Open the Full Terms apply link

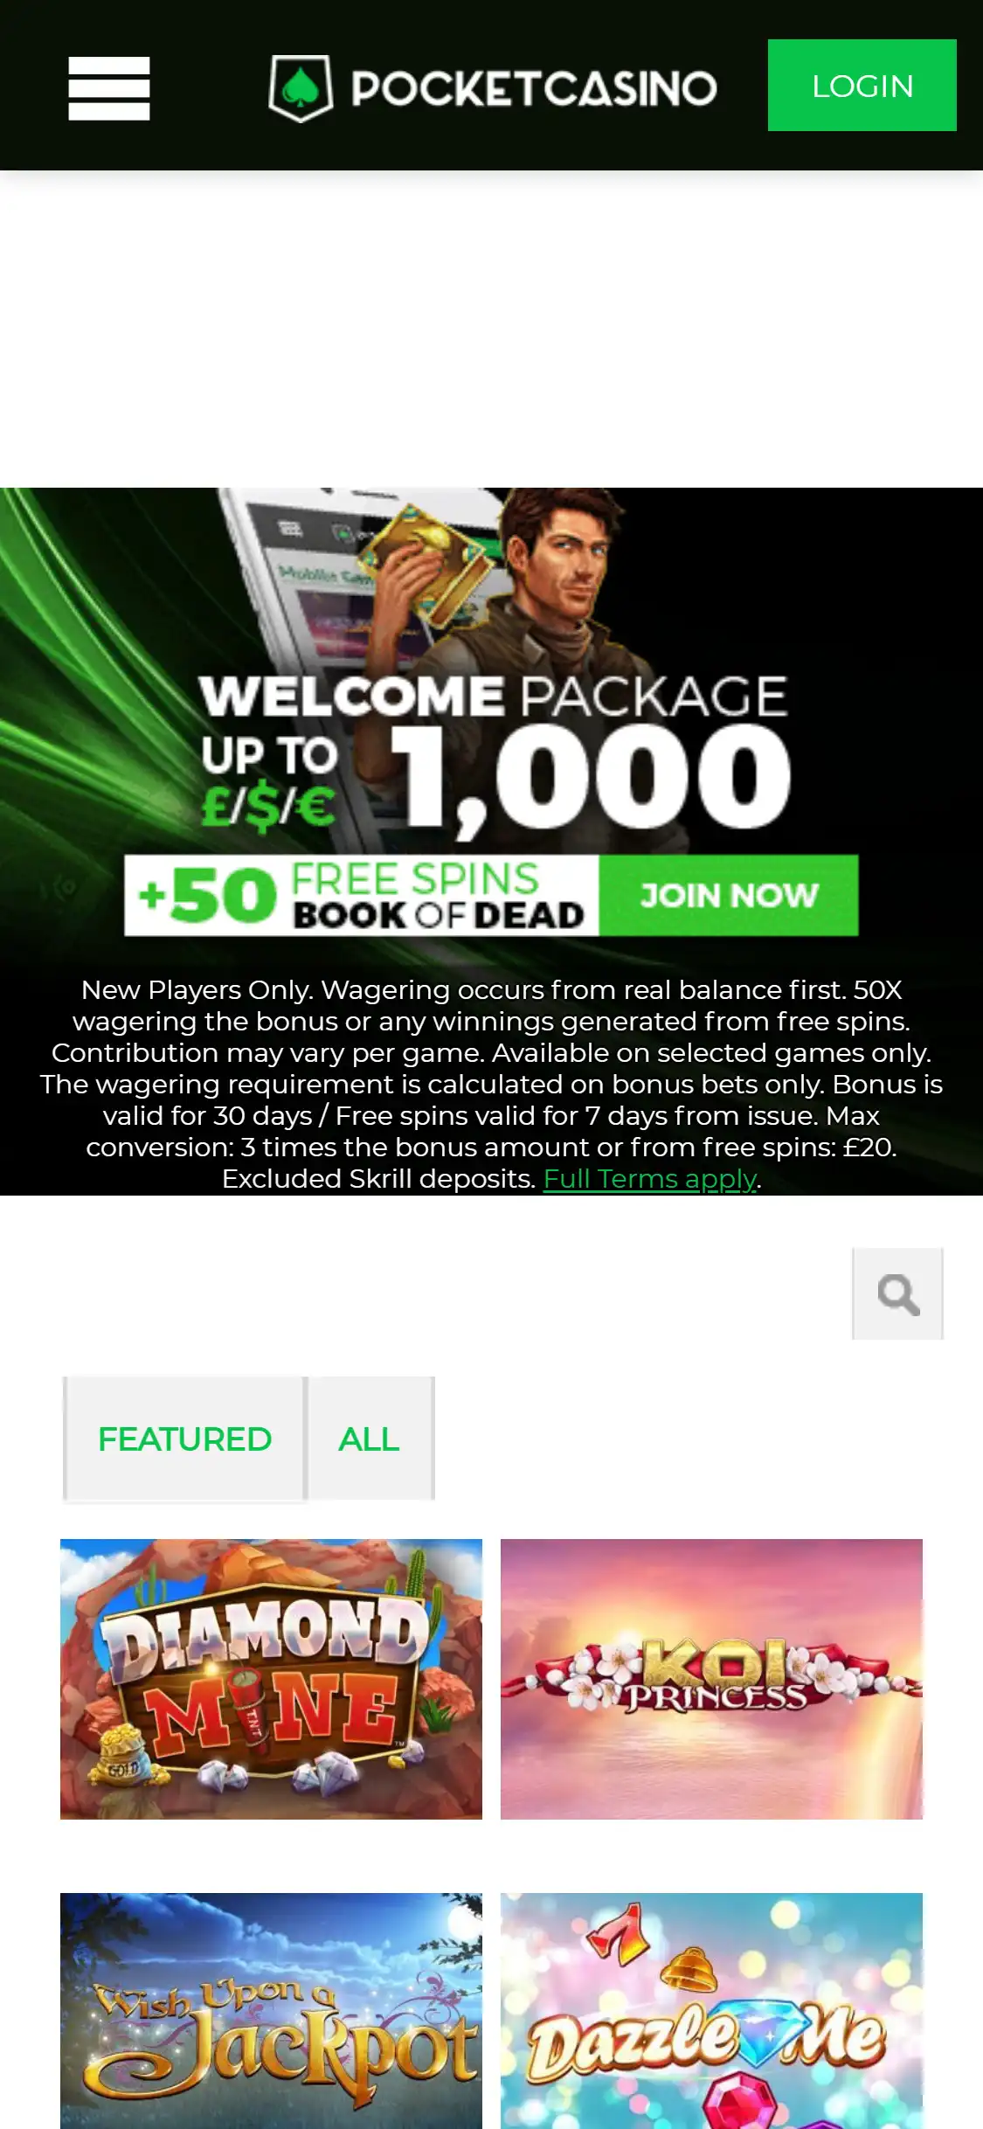[x=649, y=1179]
